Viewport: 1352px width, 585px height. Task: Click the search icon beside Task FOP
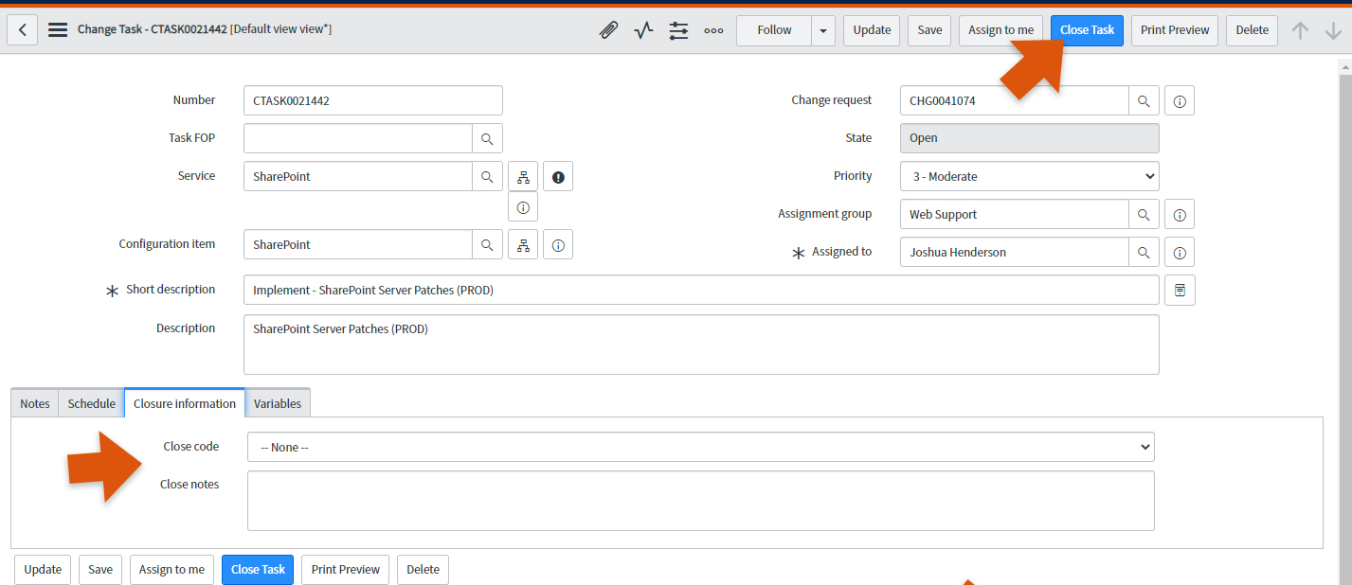(x=487, y=138)
